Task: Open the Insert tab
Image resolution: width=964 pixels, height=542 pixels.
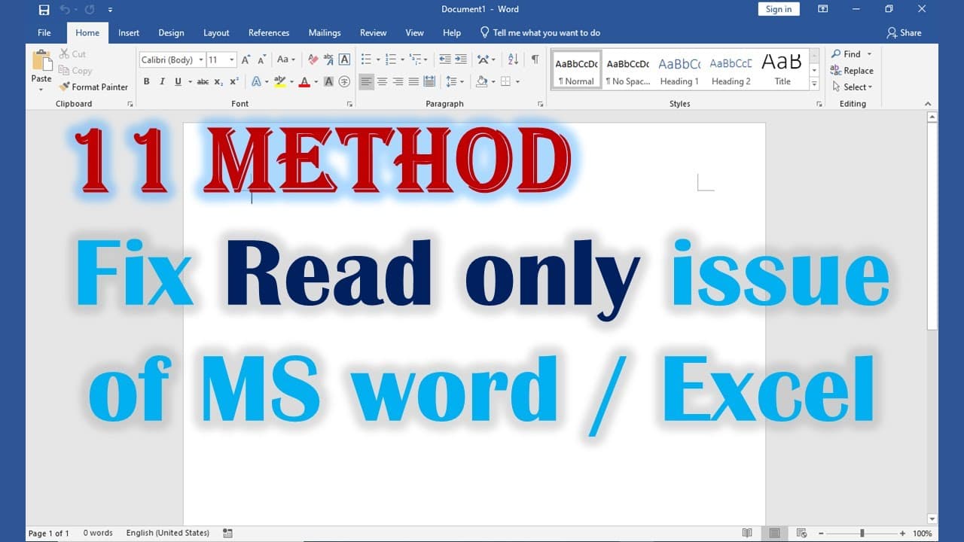Action: point(129,32)
